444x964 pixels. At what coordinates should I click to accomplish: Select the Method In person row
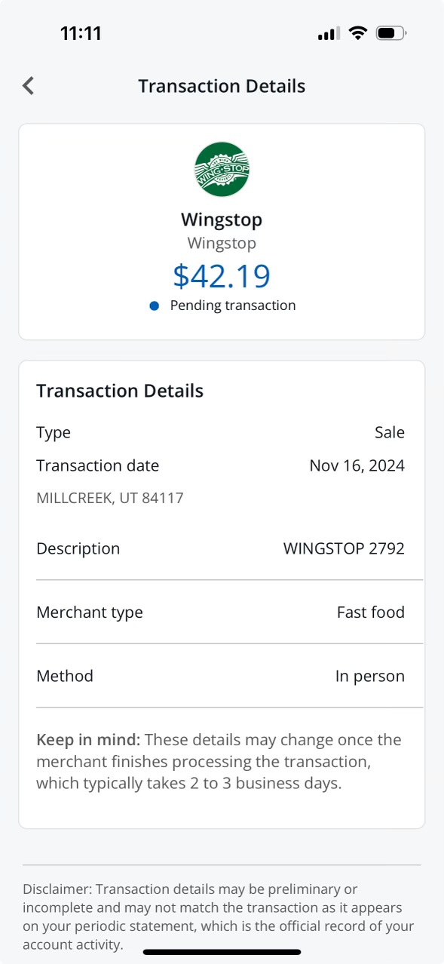[x=221, y=676]
